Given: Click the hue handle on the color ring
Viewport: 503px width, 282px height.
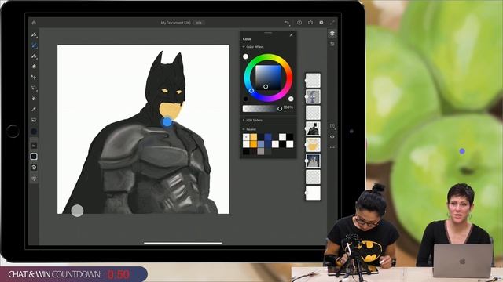Looking at the screenshot, I should point(251,91).
